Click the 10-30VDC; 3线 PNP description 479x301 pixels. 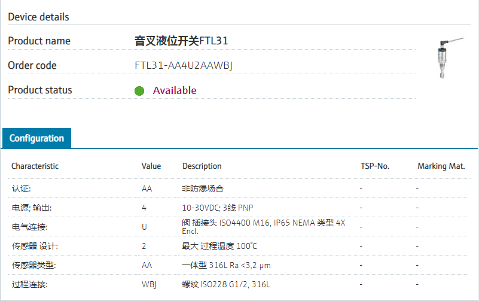click(x=217, y=208)
